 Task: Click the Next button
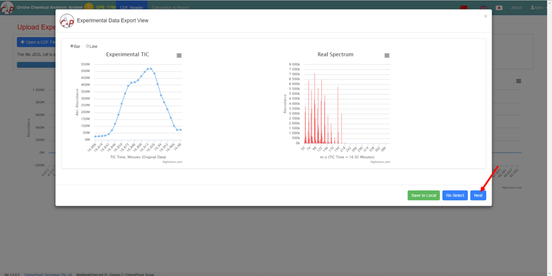click(478, 195)
